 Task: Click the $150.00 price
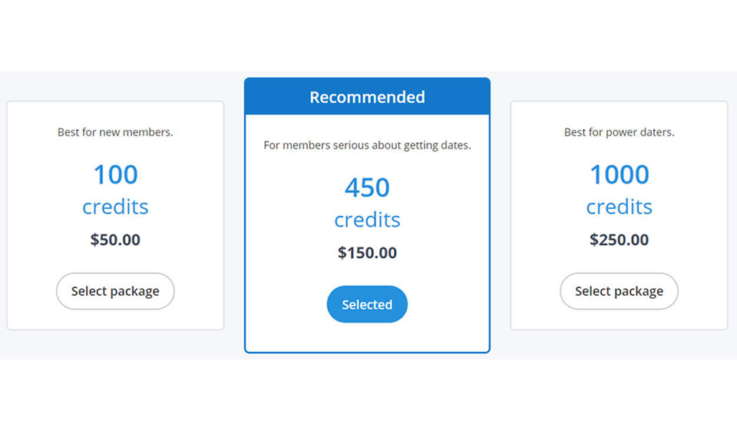coord(367,253)
